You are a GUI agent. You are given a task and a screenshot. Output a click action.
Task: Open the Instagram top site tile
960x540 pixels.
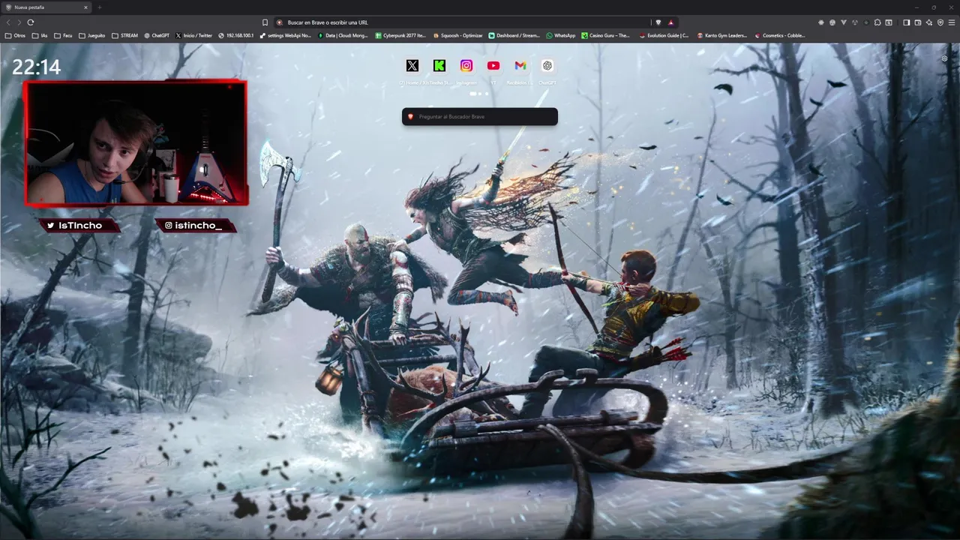(466, 66)
